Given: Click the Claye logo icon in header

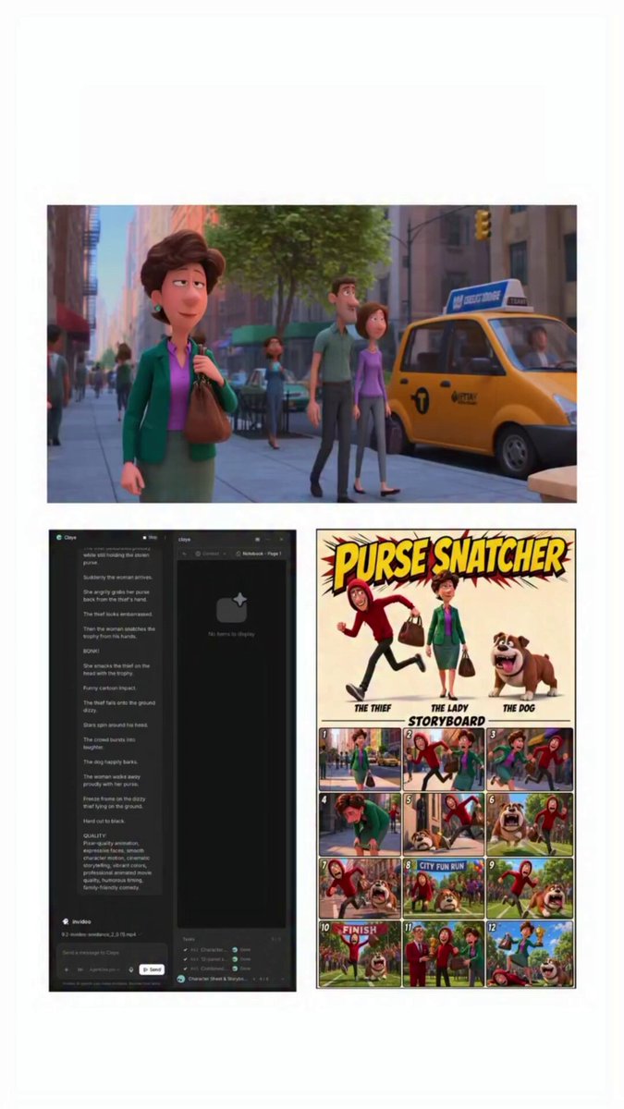Looking at the screenshot, I should click(58, 537).
